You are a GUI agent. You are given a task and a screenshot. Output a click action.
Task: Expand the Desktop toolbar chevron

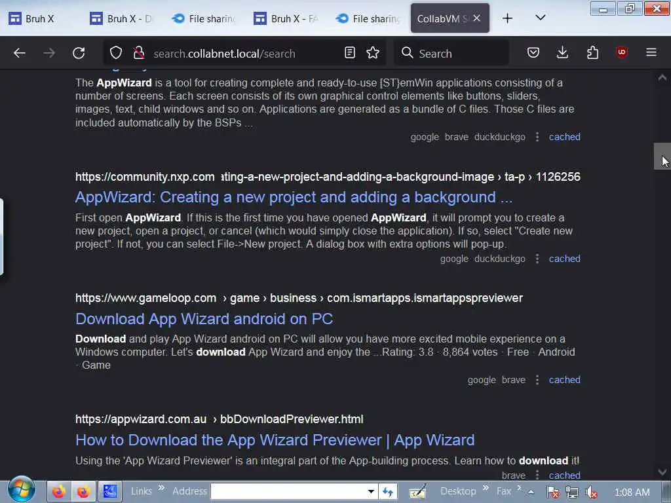486,487
